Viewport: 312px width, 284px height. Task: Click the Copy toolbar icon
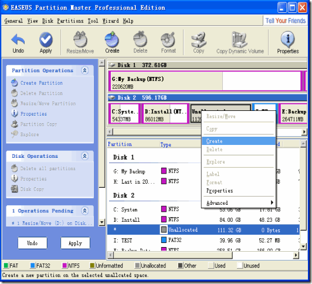tap(199, 39)
